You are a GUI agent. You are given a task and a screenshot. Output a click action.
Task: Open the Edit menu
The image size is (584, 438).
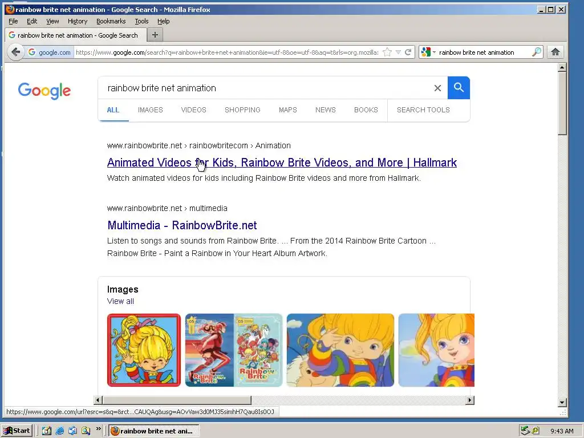tap(32, 21)
